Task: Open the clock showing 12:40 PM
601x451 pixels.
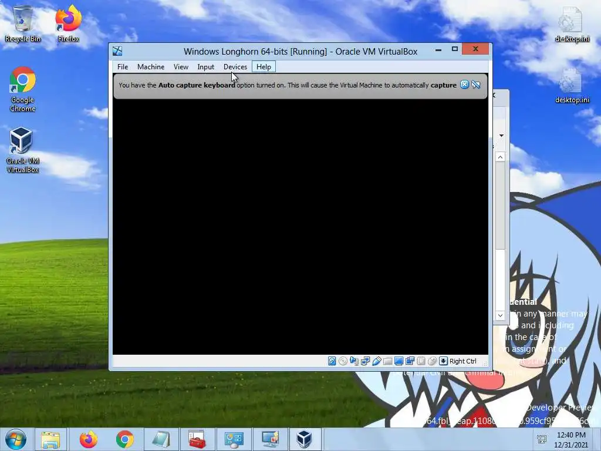Action: point(571,439)
